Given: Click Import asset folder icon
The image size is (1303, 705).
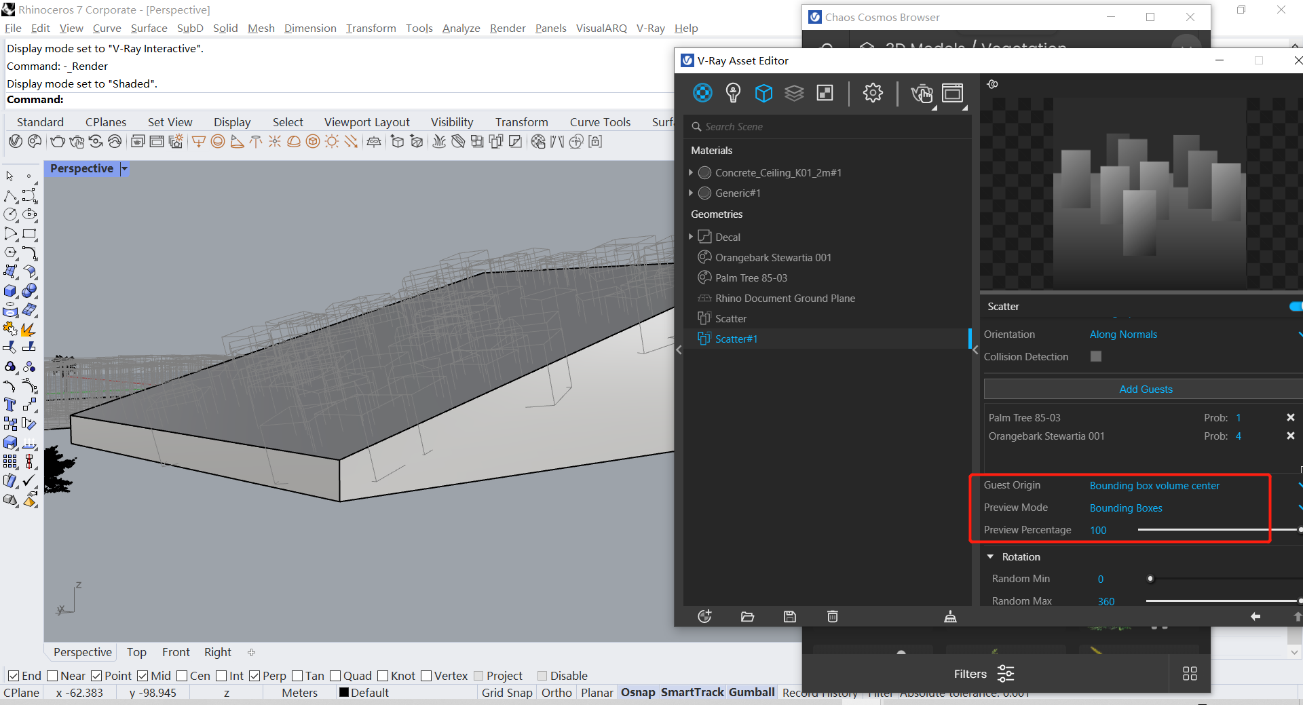Looking at the screenshot, I should tap(747, 616).
